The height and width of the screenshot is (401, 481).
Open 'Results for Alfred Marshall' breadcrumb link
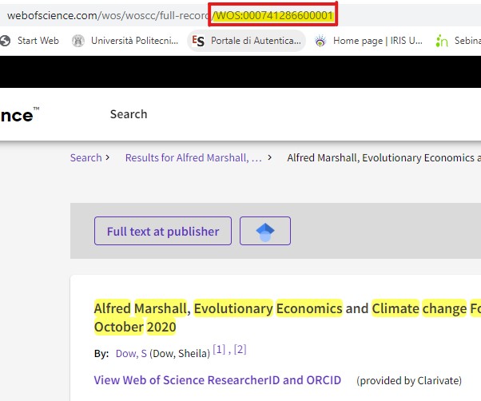pyautogui.click(x=193, y=157)
